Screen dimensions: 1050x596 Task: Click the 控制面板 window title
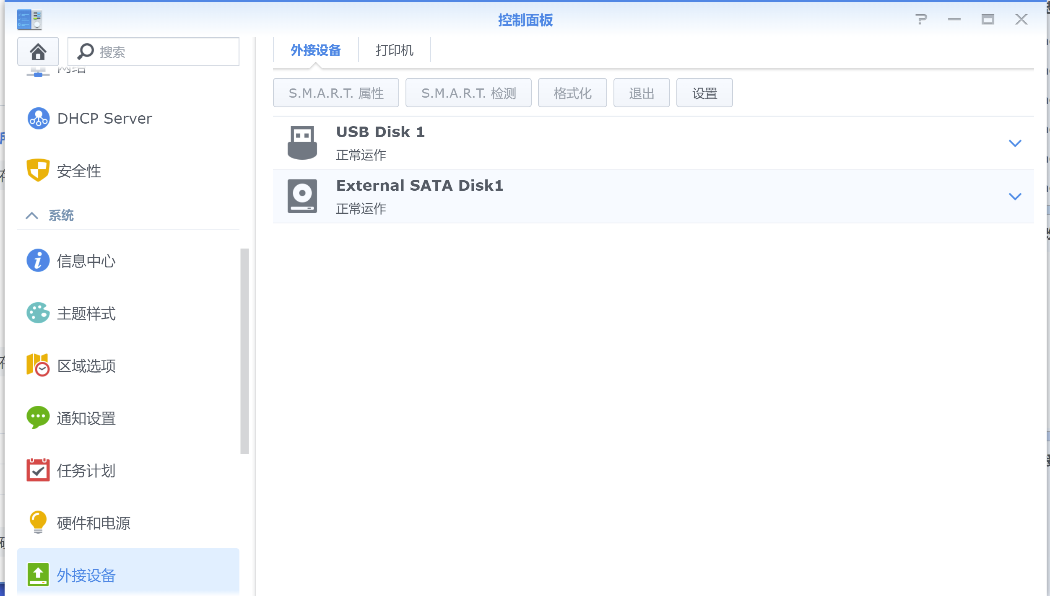(525, 20)
